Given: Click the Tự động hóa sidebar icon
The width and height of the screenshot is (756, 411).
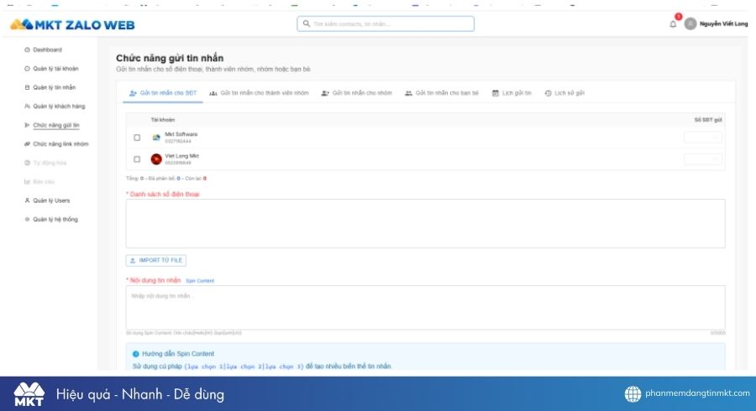Looking at the screenshot, I should pos(27,163).
